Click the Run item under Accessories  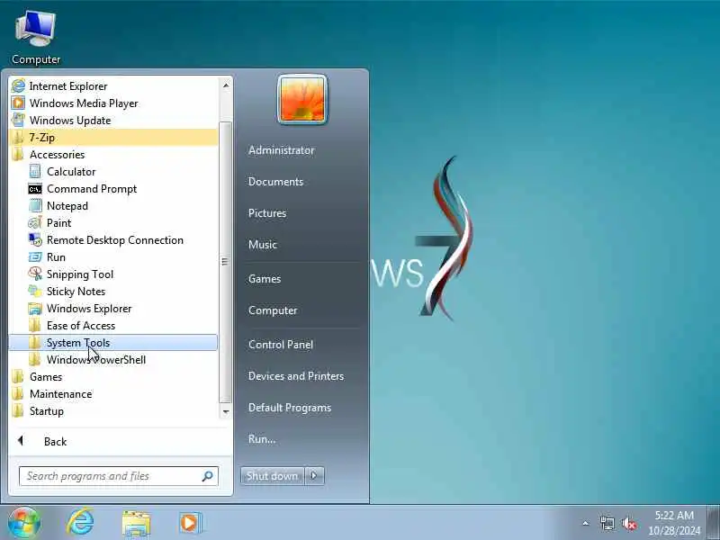tap(113, 257)
